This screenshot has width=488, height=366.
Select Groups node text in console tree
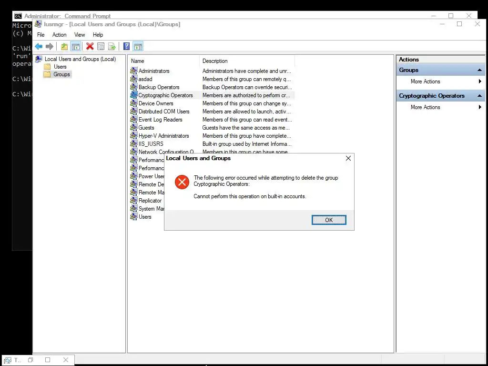click(x=61, y=74)
